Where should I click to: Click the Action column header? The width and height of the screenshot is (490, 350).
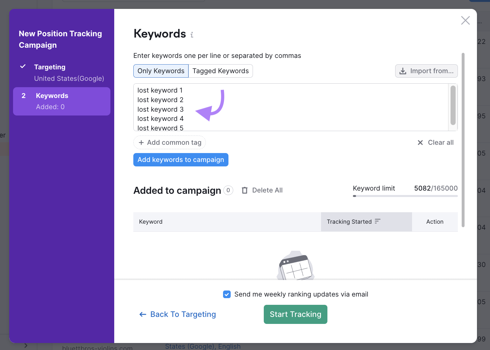(x=435, y=222)
